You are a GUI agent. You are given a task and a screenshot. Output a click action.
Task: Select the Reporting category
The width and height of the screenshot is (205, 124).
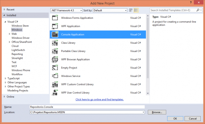[17, 54]
